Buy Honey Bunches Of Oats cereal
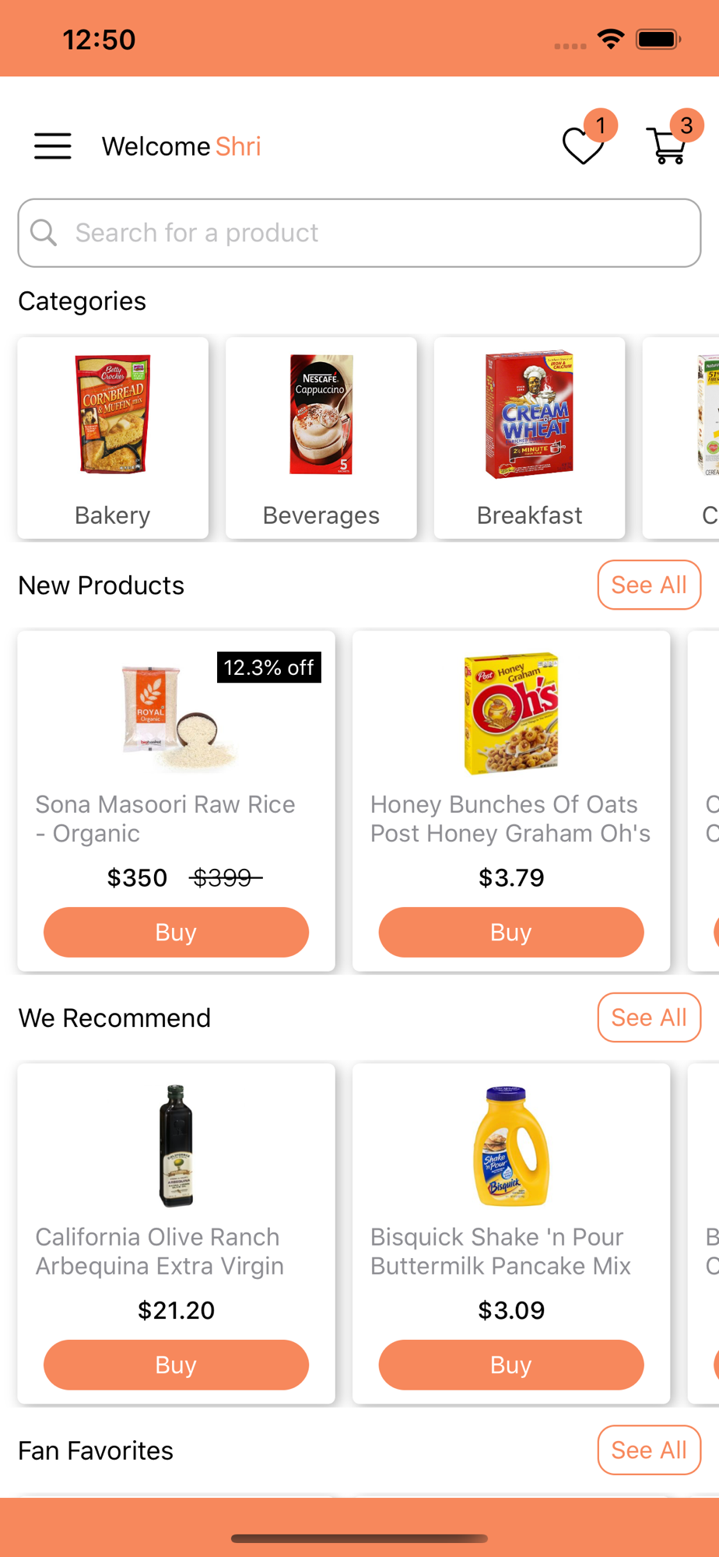 (x=511, y=932)
